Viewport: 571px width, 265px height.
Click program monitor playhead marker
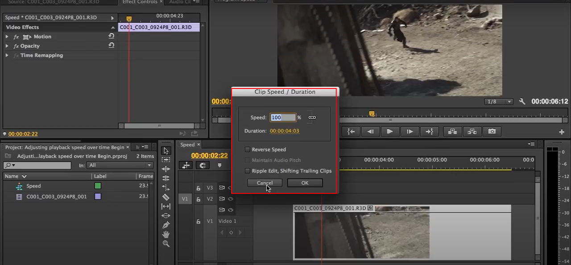tap(372, 114)
